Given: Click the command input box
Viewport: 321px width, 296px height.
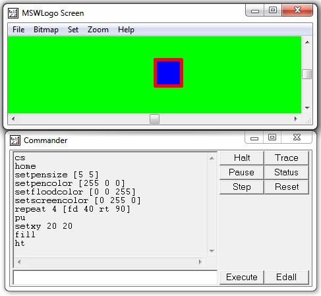Looking at the screenshot, I should 115,278.
